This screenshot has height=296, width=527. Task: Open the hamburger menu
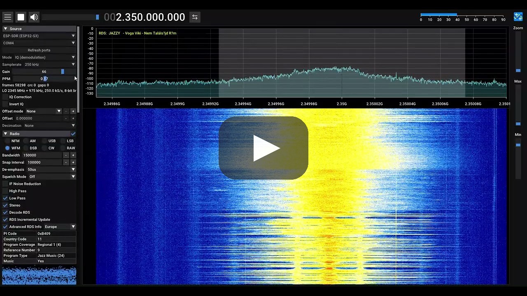(7, 17)
